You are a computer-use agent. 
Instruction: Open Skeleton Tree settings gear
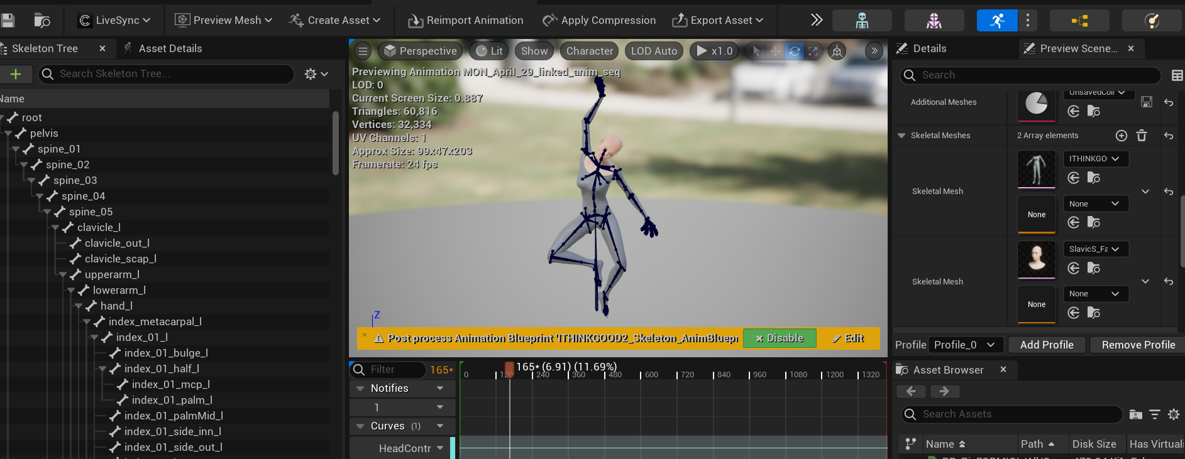[316, 74]
